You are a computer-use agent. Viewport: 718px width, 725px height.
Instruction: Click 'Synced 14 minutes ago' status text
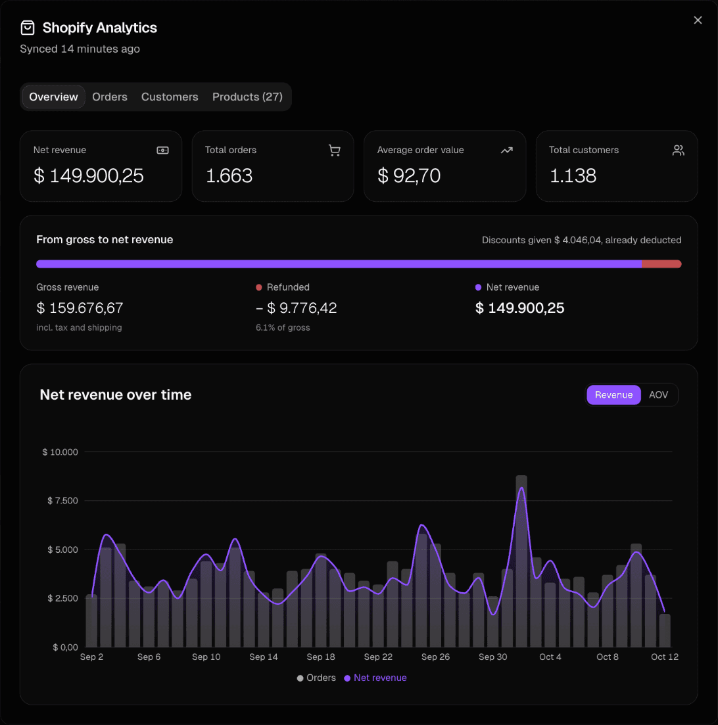tap(80, 49)
